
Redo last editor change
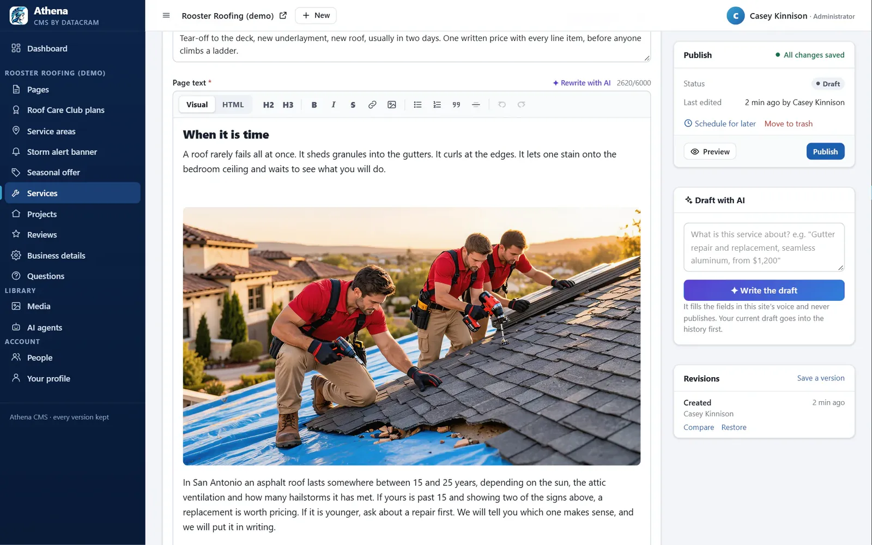click(522, 105)
